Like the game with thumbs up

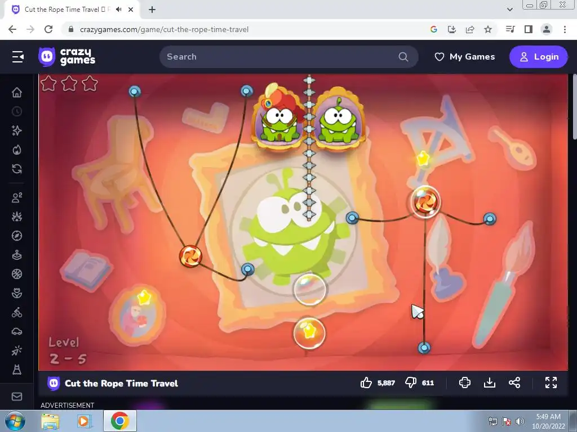pyautogui.click(x=366, y=382)
